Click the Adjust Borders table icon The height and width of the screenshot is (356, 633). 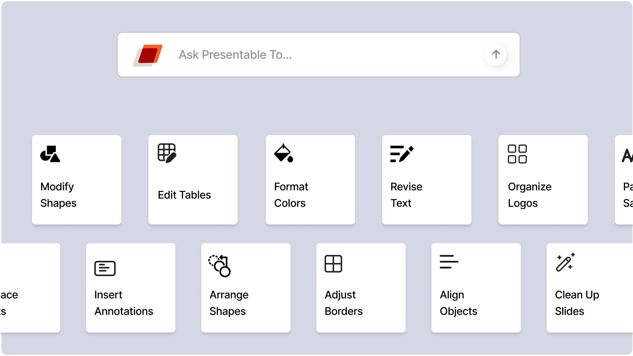[x=333, y=264]
